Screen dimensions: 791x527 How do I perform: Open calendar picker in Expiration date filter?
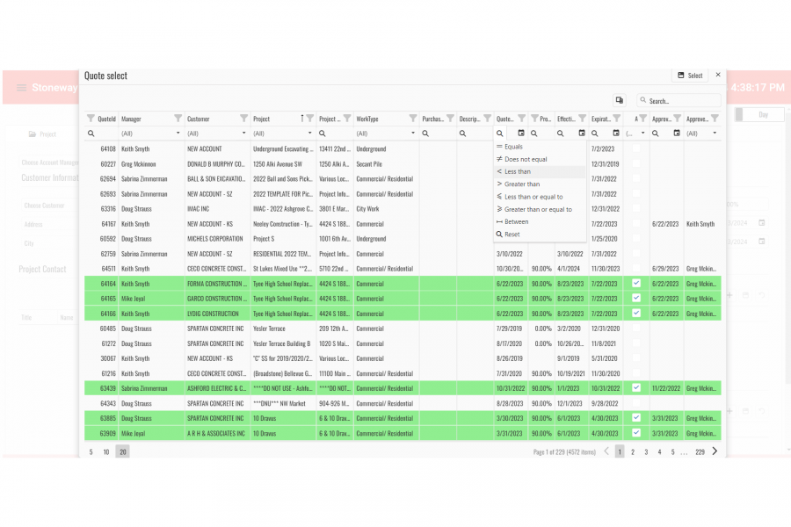point(616,134)
